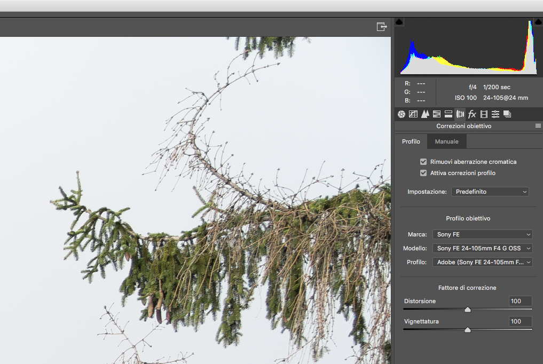
Task: Open the Detail panel mountains icon
Action: pos(425,114)
